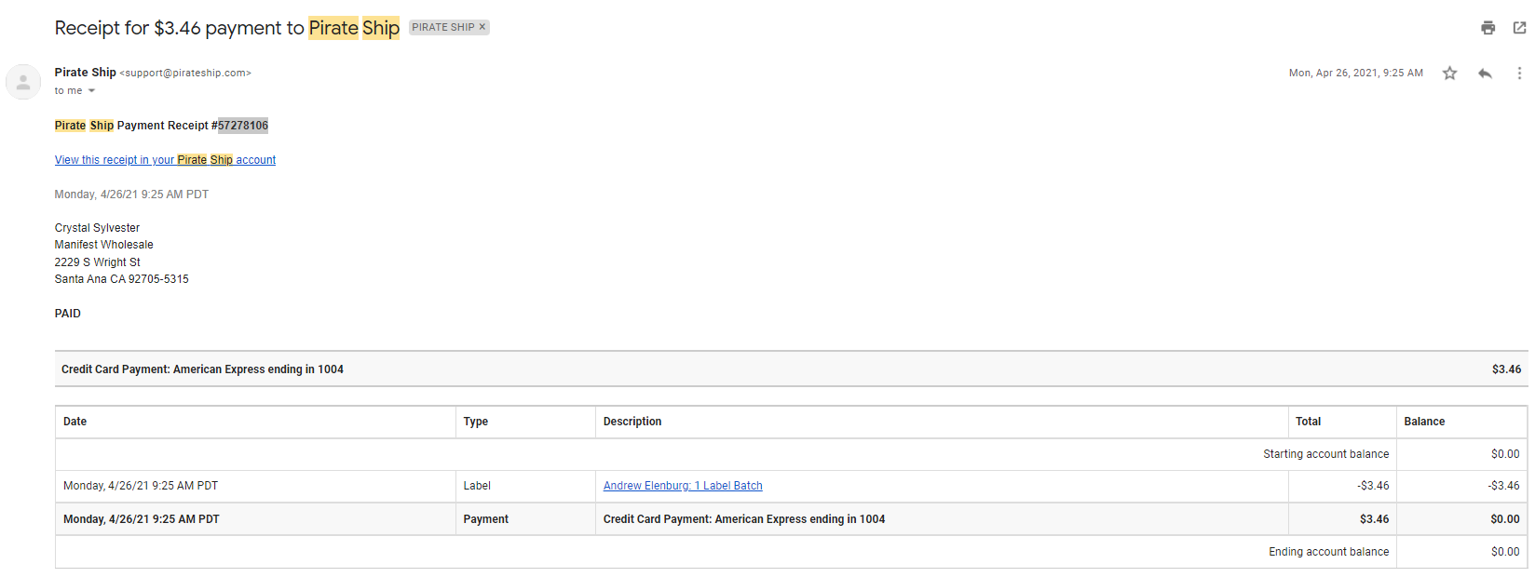This screenshot has height=577, width=1535.
Task: Print the email using the printer icon
Action: pyautogui.click(x=1487, y=28)
